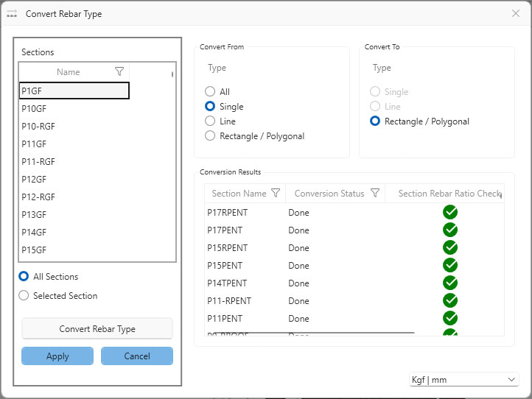The width and height of the screenshot is (532, 399).
Task: Click the app icon in title bar
Action: pos(12,13)
